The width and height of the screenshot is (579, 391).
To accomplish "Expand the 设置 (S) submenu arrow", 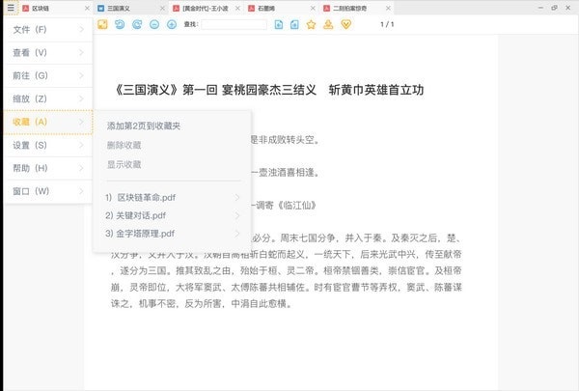I will point(82,145).
